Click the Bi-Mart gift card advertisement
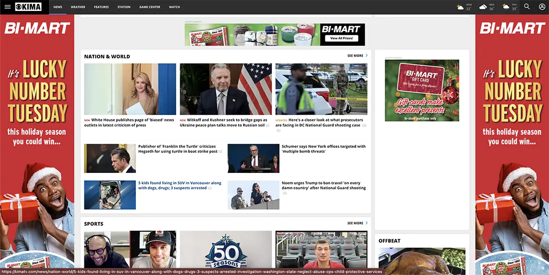Screen dimensions: 549x275 [x=422, y=91]
